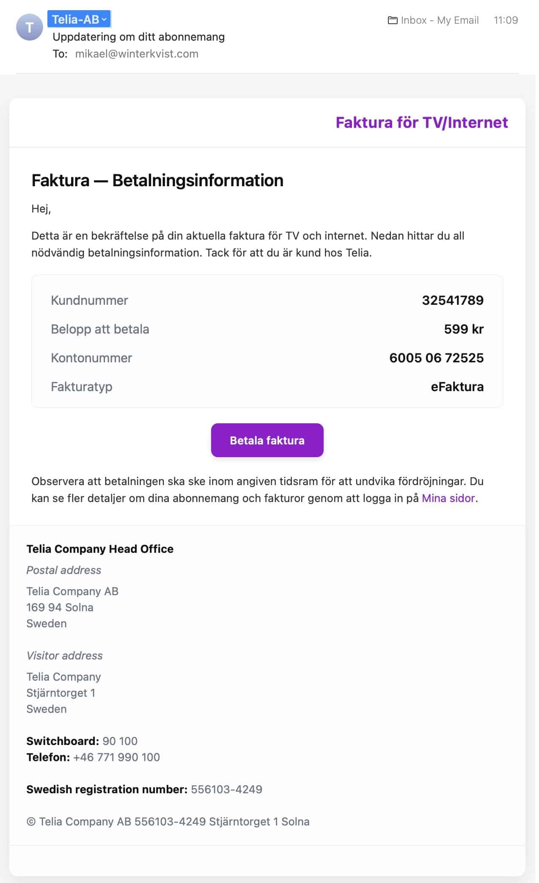Click the "Faktura för TV/Internet" header title
Image resolution: width=539 pixels, height=883 pixels.
421,122
